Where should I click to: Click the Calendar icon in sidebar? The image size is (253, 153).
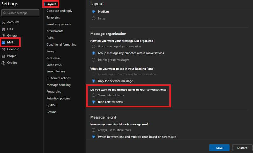coord(3,49)
